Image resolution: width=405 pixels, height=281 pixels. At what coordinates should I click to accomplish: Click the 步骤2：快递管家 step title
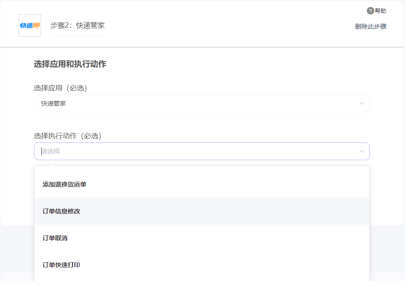pos(77,26)
